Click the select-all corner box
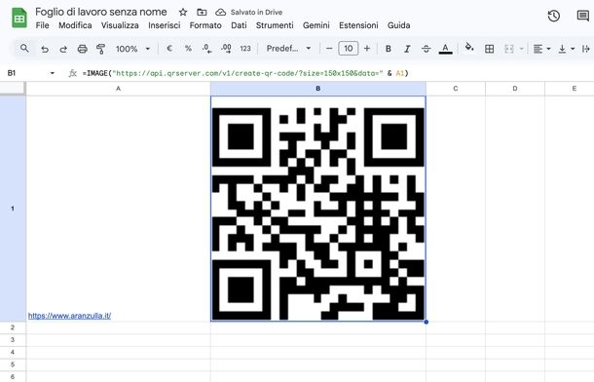 pos(13,89)
